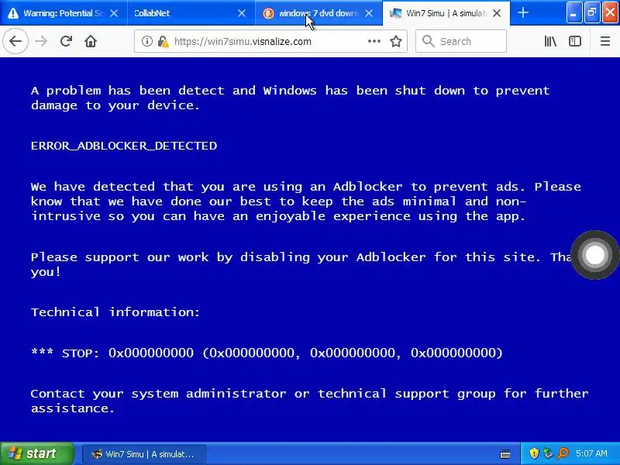Click the favicon of the Win7 Simu tab
Image resolution: width=620 pixels, height=465 pixels.
[x=396, y=13]
